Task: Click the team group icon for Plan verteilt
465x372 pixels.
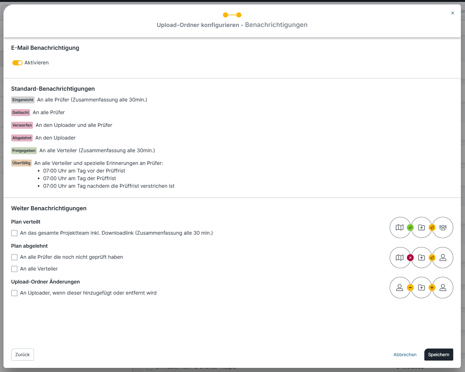Action: (443, 227)
